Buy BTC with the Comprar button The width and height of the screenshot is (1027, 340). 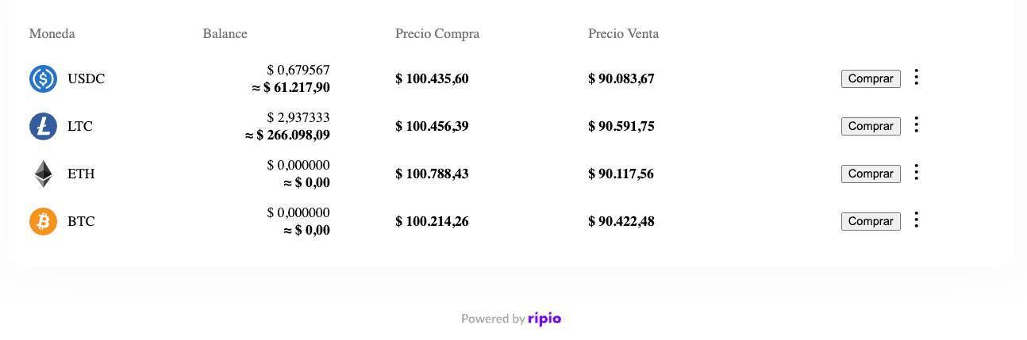tap(871, 221)
